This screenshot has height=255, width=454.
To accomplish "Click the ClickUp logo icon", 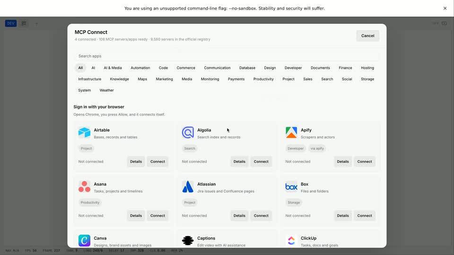I will [291, 240].
